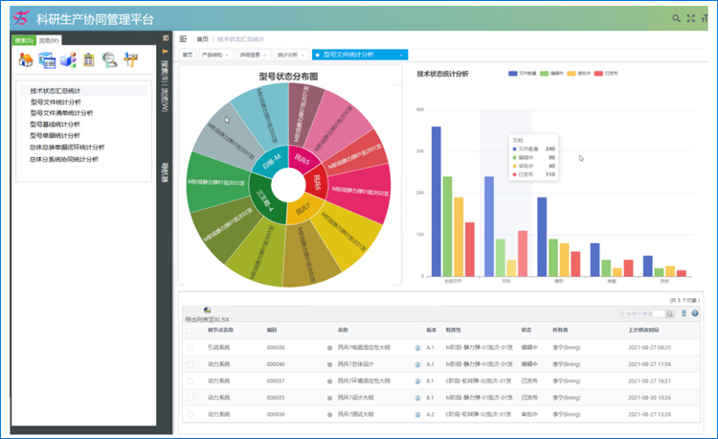Screen dimensions: 718x439
Task: Check the row checkbox for 000036
Action: (x=191, y=415)
